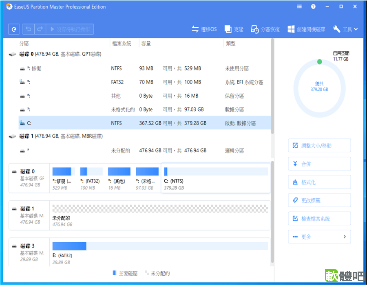Click 磁碟 3 label in disk map

click(x=27, y=246)
